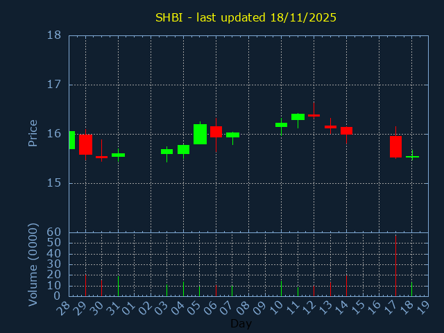Click the chart title SHBI last updated text
This screenshot has height=333, width=444.
(x=246, y=17)
